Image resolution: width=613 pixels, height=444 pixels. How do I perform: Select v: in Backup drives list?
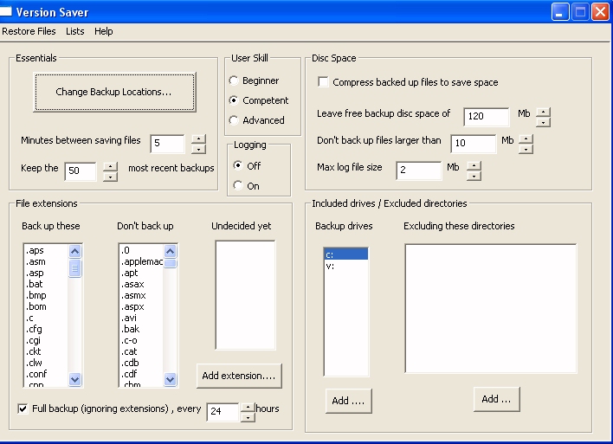pos(346,267)
